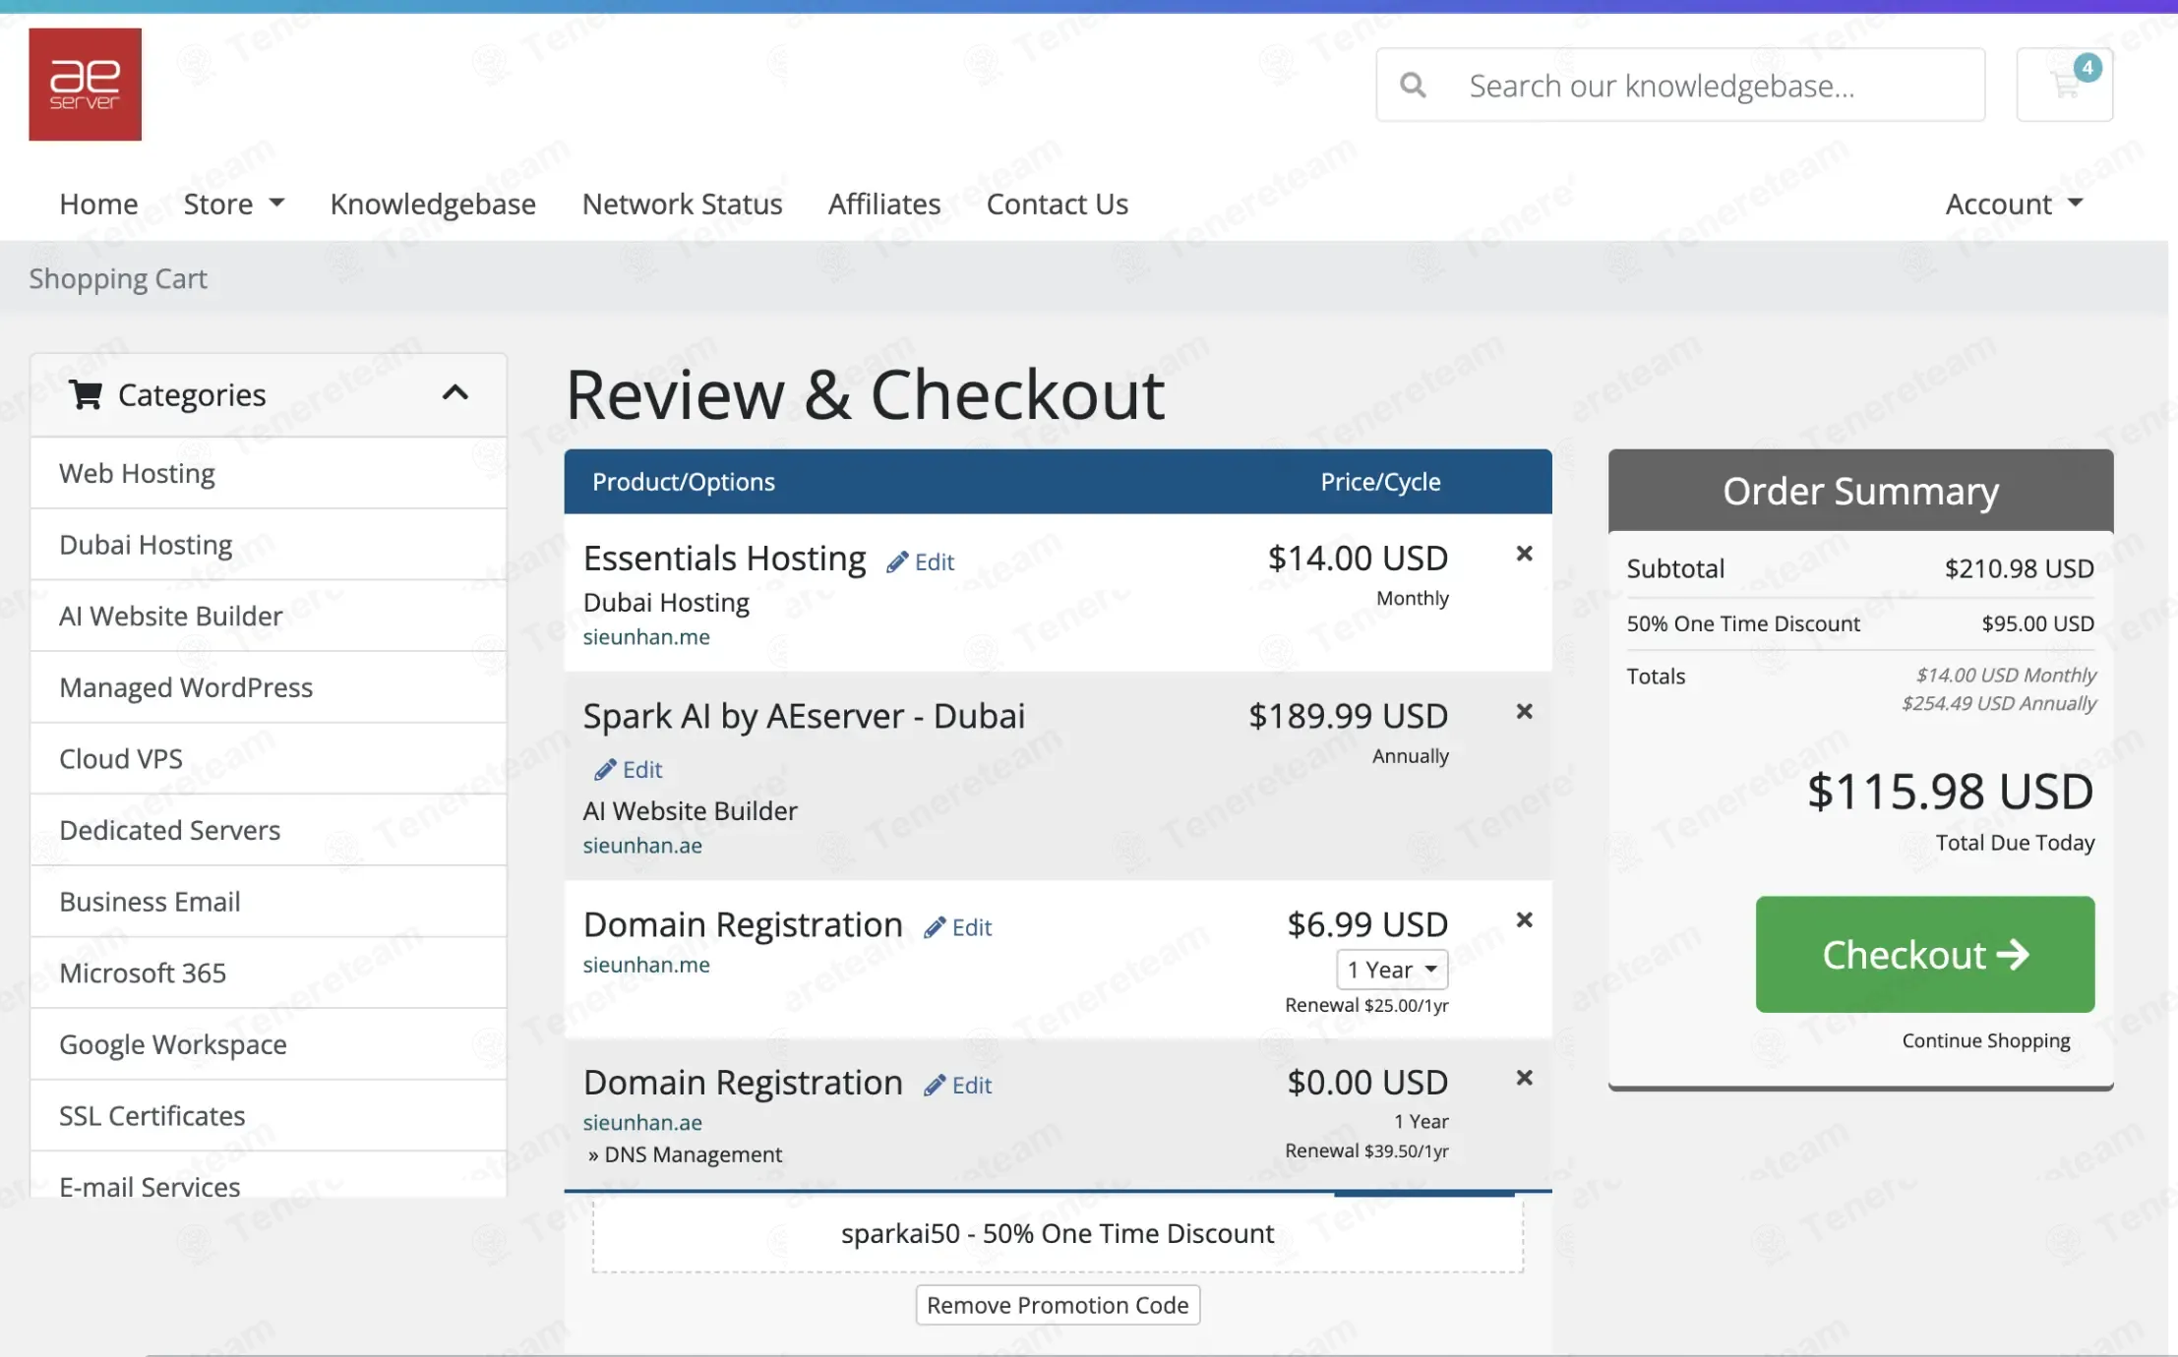Select AI Website Builder category

point(269,616)
